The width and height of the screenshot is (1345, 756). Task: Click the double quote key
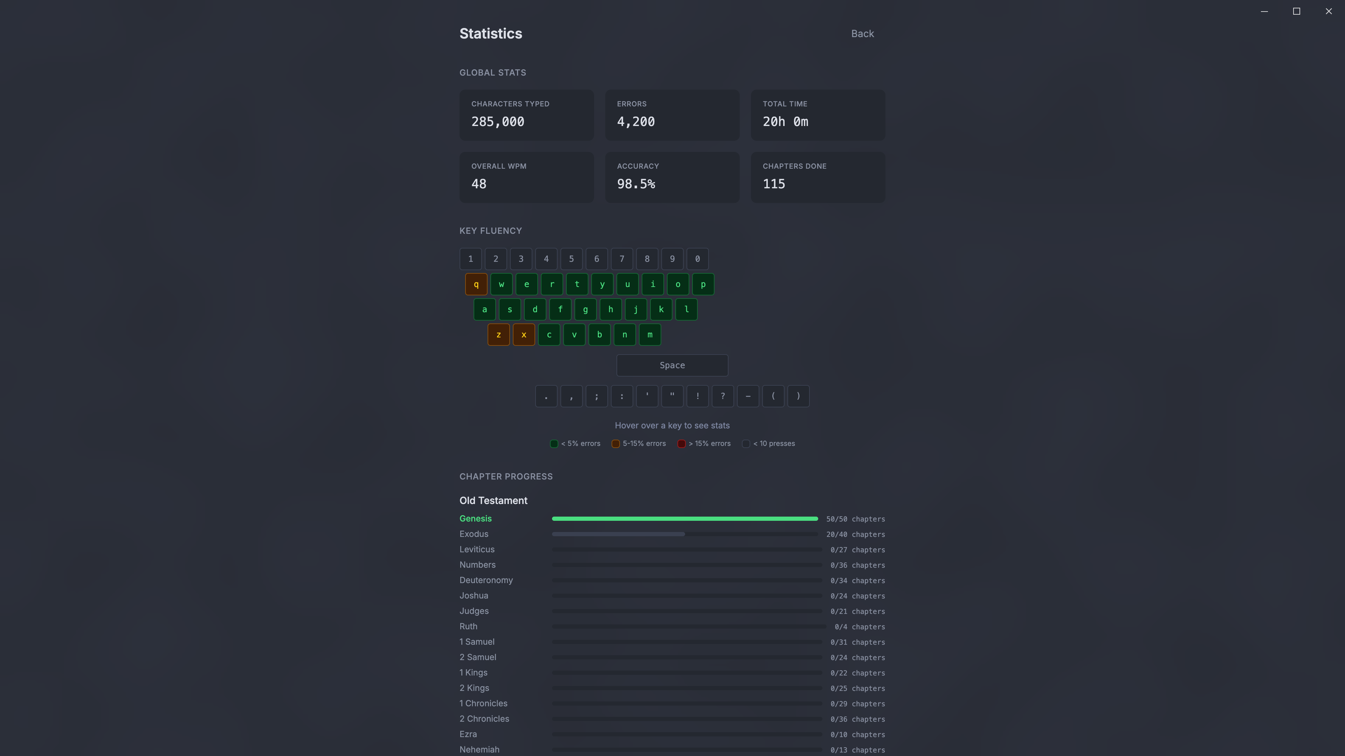tap(672, 396)
